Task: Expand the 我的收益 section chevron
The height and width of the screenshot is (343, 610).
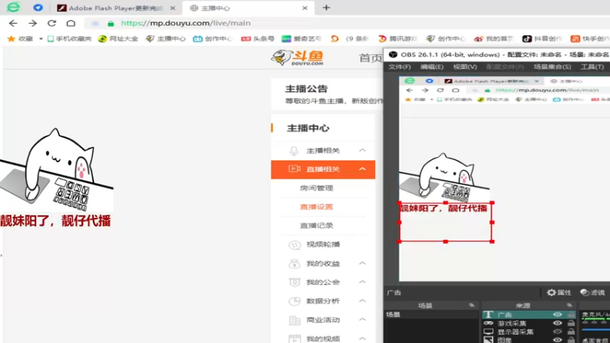Action: pyautogui.click(x=362, y=263)
